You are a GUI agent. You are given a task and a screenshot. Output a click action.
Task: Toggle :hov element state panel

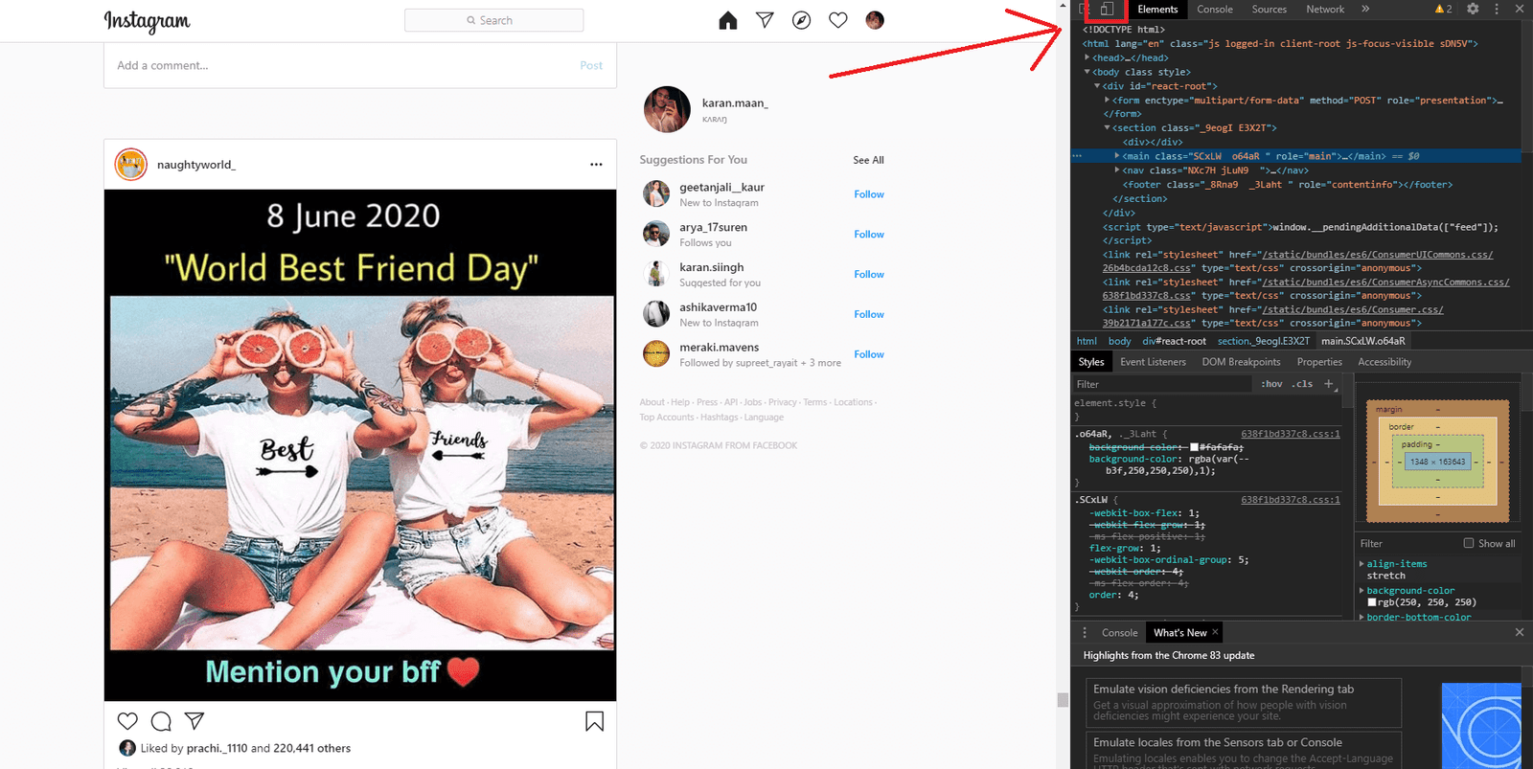[x=1271, y=384]
